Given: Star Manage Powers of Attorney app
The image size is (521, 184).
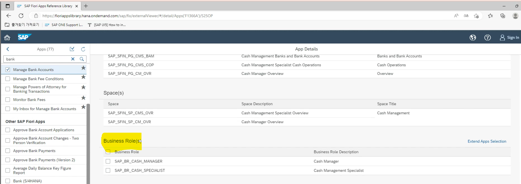Looking at the screenshot, I should 84,87.
